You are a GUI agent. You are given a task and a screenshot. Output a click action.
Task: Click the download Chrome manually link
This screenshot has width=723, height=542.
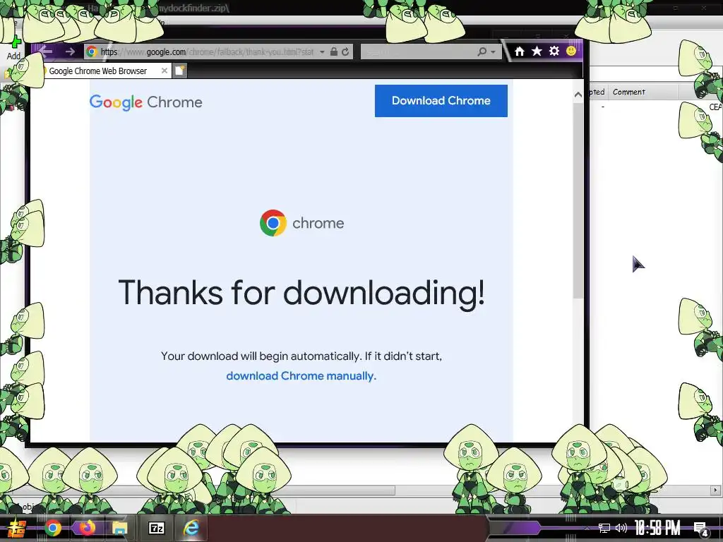(301, 376)
